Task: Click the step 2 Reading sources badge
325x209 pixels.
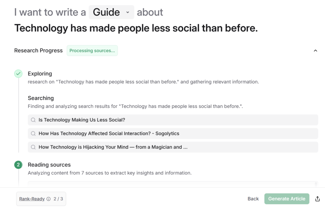Action: pos(18,165)
